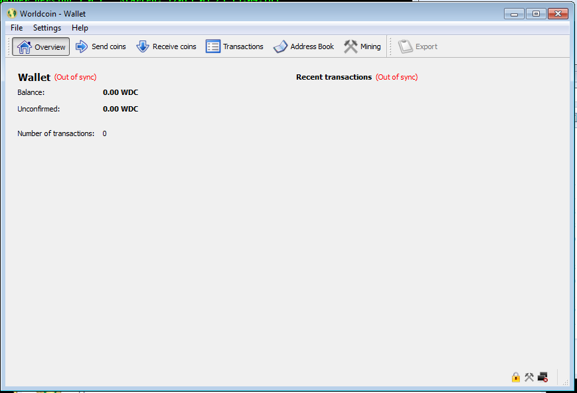
Task: Click the Recent transactions heading
Action: pos(334,77)
